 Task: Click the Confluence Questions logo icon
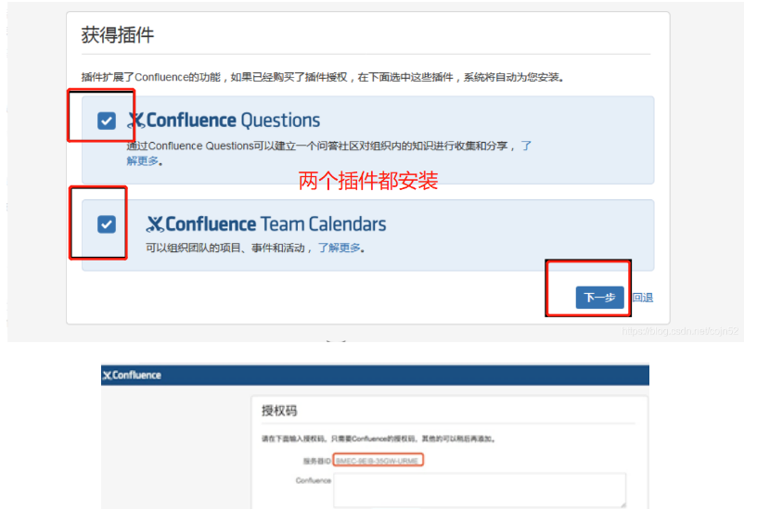(x=135, y=121)
